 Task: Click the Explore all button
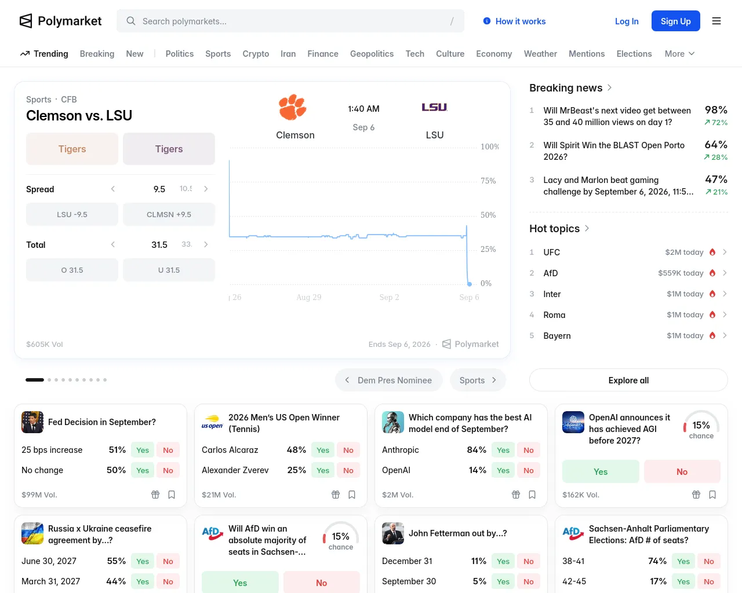coord(628,380)
